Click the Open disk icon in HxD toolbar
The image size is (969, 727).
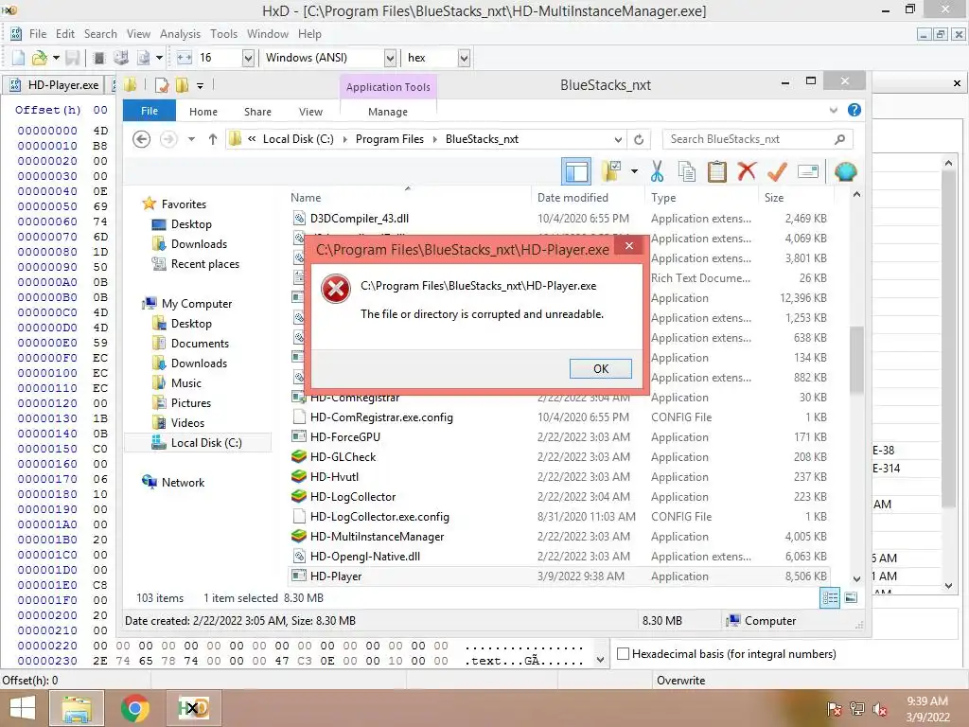click(x=121, y=58)
